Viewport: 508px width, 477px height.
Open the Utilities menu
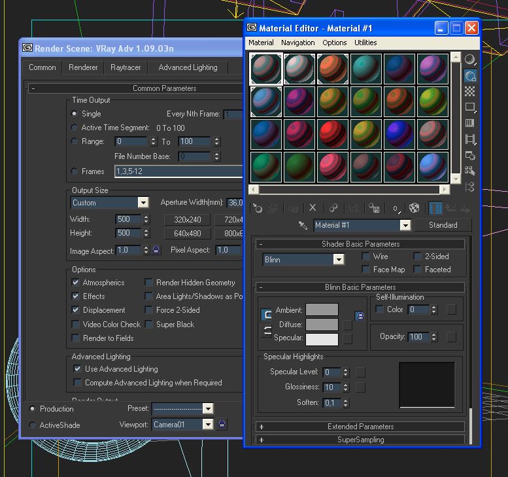[365, 43]
